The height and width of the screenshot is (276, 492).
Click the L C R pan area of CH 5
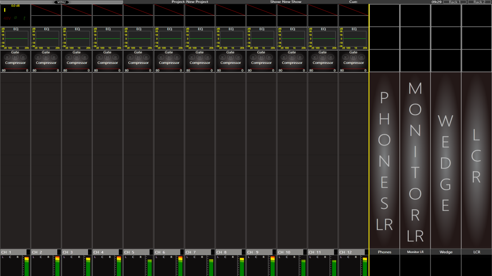[134, 265]
